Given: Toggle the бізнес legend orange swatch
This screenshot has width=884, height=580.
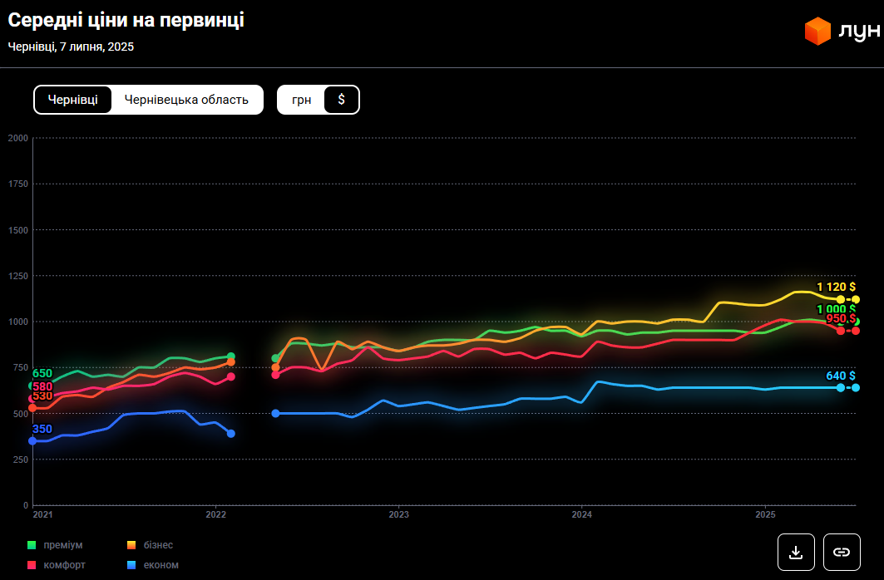Looking at the screenshot, I should pyautogui.click(x=131, y=545).
